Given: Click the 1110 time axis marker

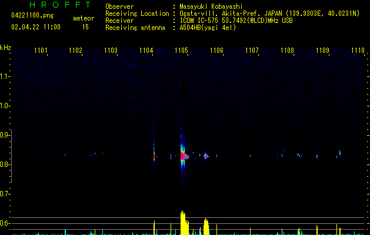Looking at the screenshot, I should point(358,51).
